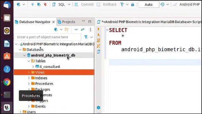Viewport: 202px width, 114px height.
Task: Click navigator's new connection plug icon
Action: click(56, 29)
